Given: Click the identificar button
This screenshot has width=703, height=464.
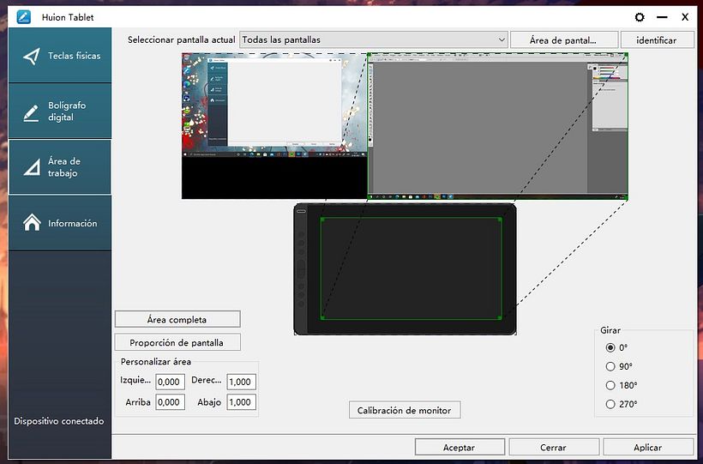Looking at the screenshot, I should point(657,40).
